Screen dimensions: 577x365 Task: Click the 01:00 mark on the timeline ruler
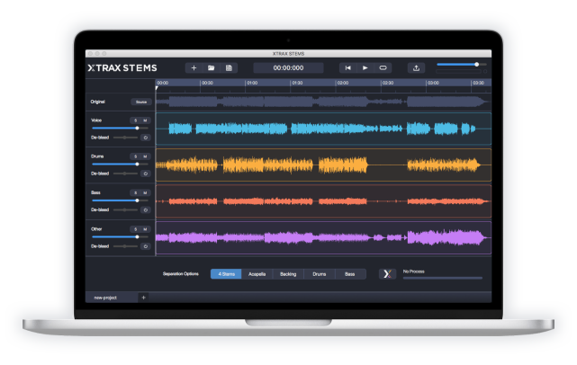[252, 83]
